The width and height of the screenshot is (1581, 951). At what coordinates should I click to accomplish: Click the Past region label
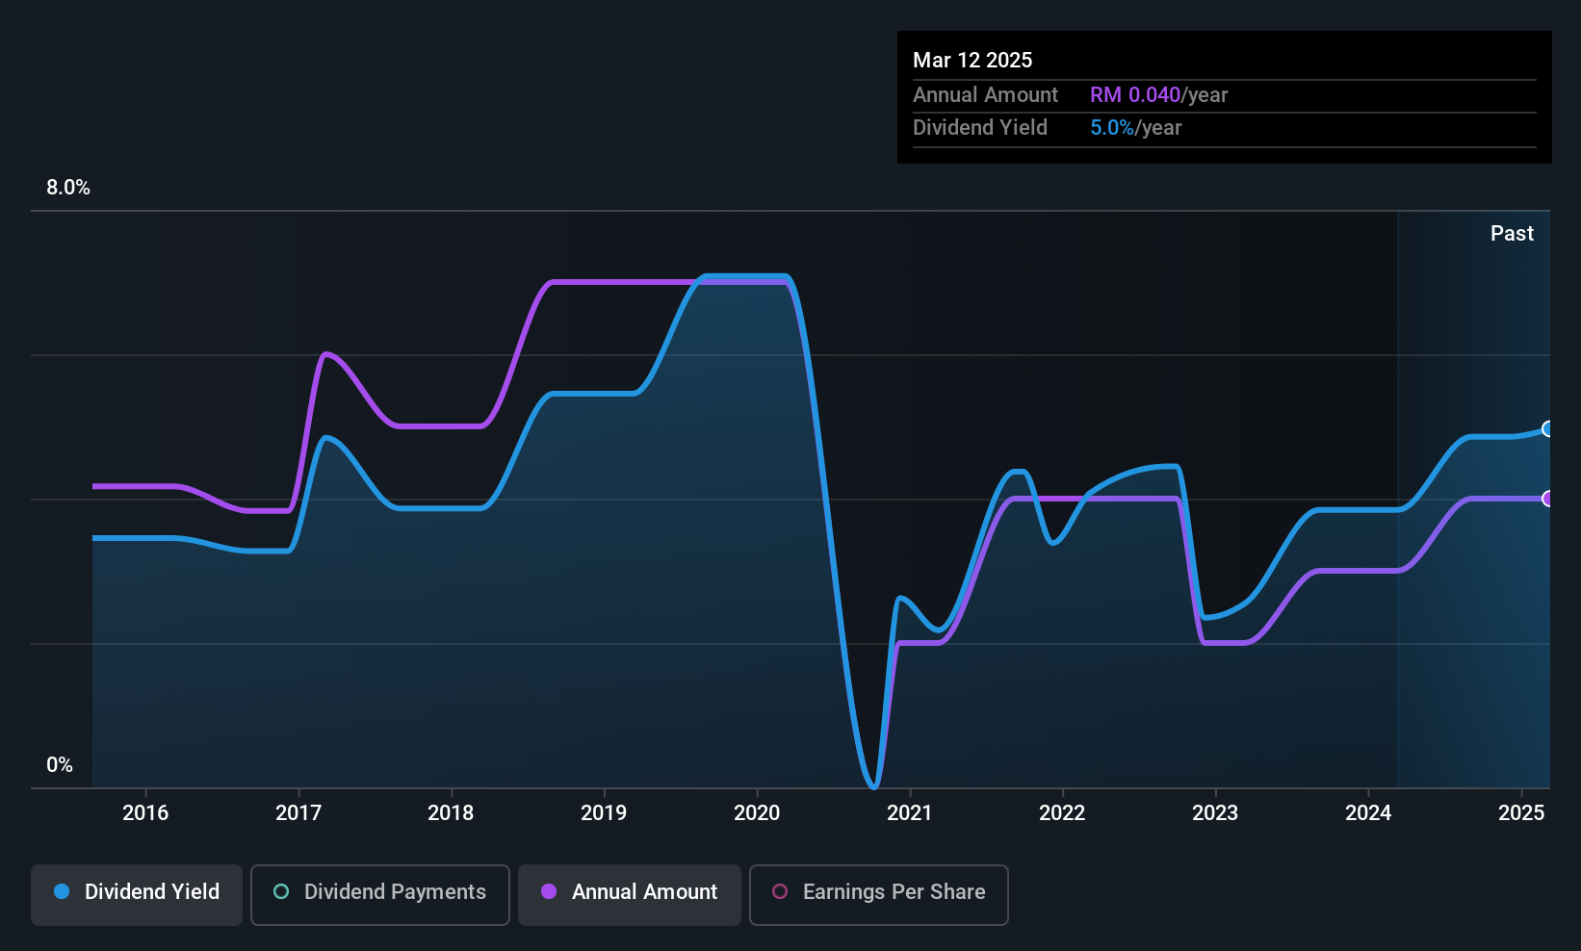click(x=1512, y=233)
